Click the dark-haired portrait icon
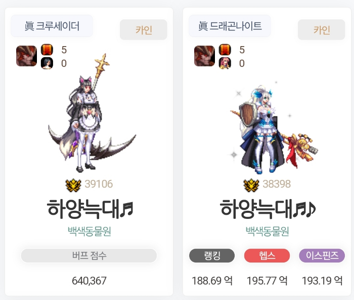354x300 pixels. tap(47, 63)
